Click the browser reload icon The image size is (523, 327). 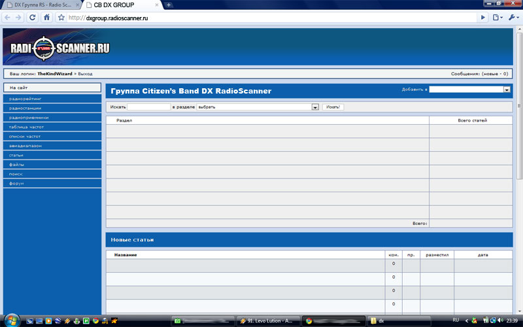coord(32,18)
